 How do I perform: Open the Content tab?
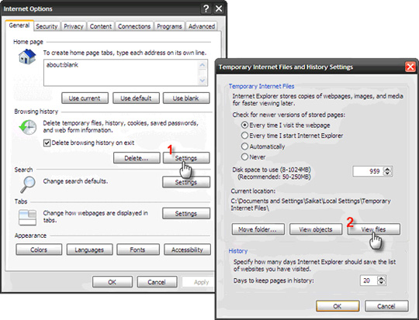[x=100, y=26]
